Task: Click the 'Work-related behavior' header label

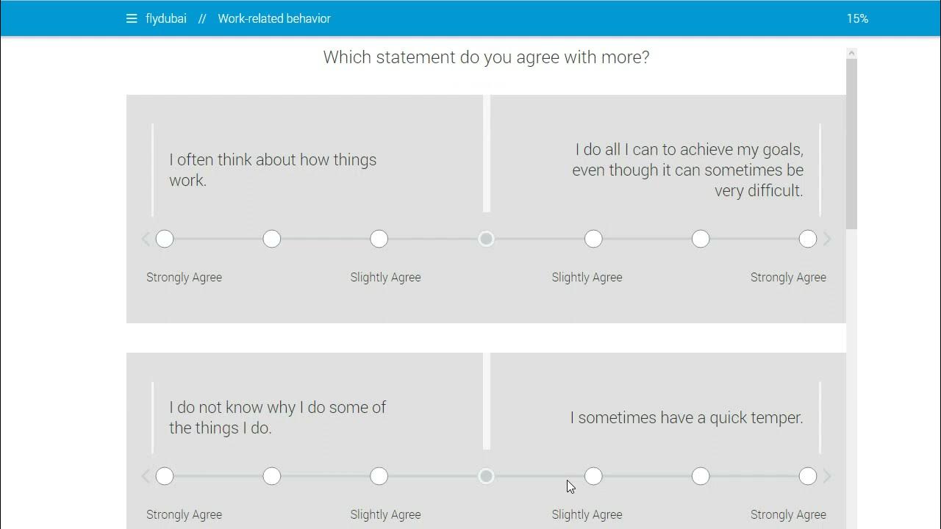Action: tap(274, 18)
